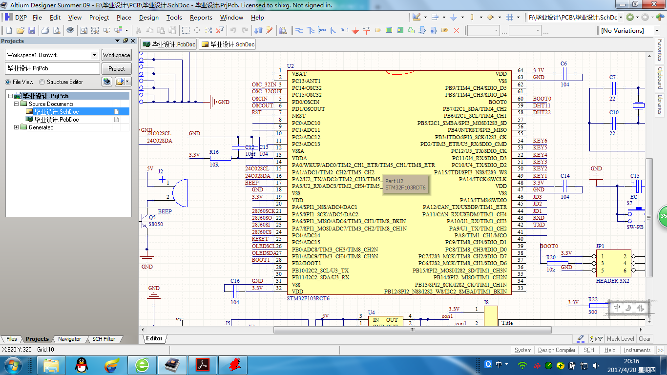The height and width of the screenshot is (375, 667).
Task: Open a document with the folder icon
Action: coord(20,30)
